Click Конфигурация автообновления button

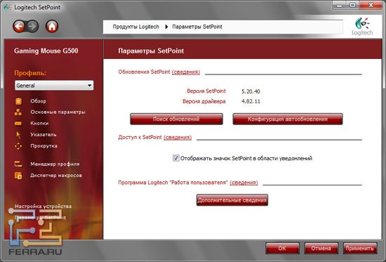click(288, 119)
